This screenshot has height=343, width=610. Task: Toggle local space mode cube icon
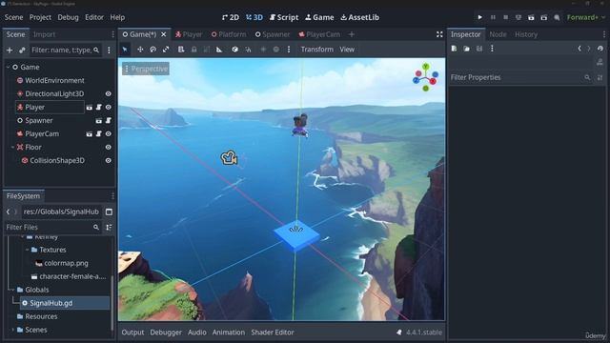coord(235,50)
